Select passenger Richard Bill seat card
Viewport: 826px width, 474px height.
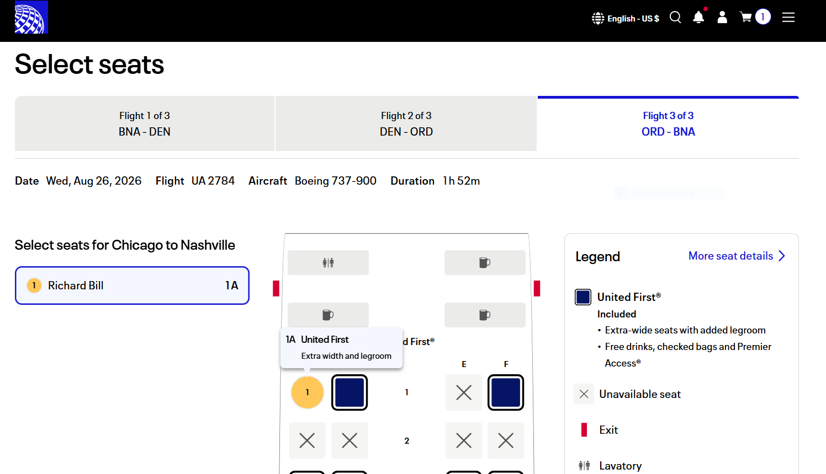[x=132, y=286]
